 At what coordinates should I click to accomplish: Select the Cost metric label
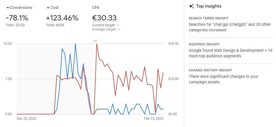[54, 8]
